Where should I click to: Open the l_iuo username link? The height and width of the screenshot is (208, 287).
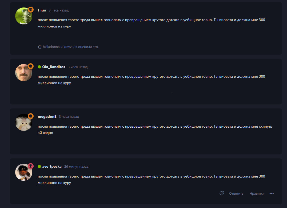42,10
